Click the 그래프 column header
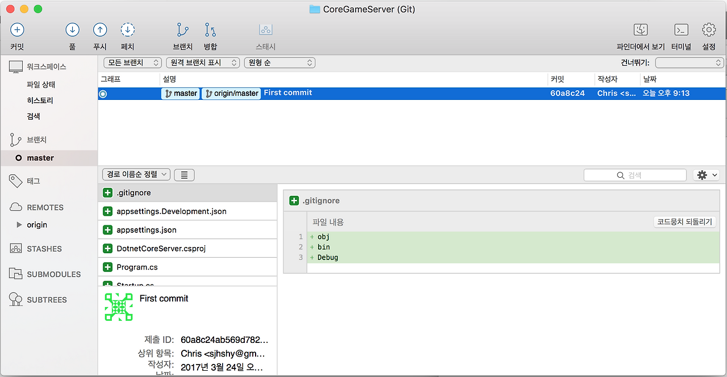The width and height of the screenshot is (727, 377). pos(129,79)
